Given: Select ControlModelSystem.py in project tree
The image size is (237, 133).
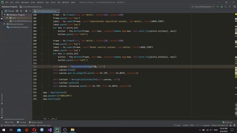Looking at the screenshot, I should click(x=21, y=21).
